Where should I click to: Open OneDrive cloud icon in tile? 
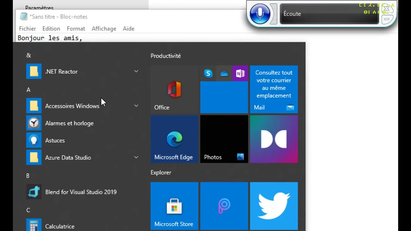(224, 73)
